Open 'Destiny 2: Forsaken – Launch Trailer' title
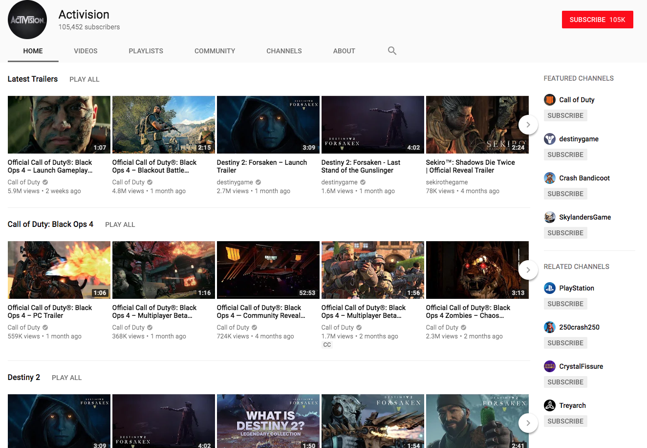The width and height of the screenshot is (647, 448). point(262,166)
